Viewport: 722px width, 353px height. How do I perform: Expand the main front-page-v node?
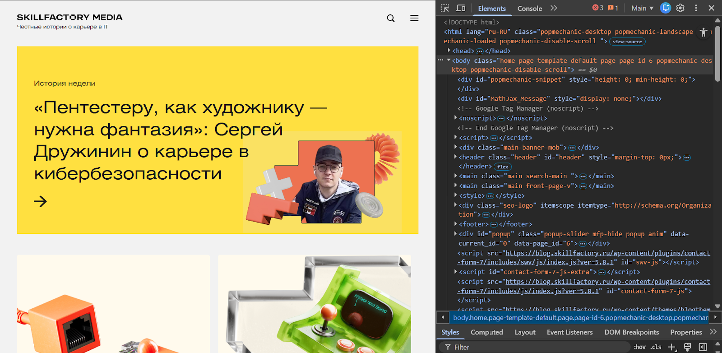(x=455, y=186)
